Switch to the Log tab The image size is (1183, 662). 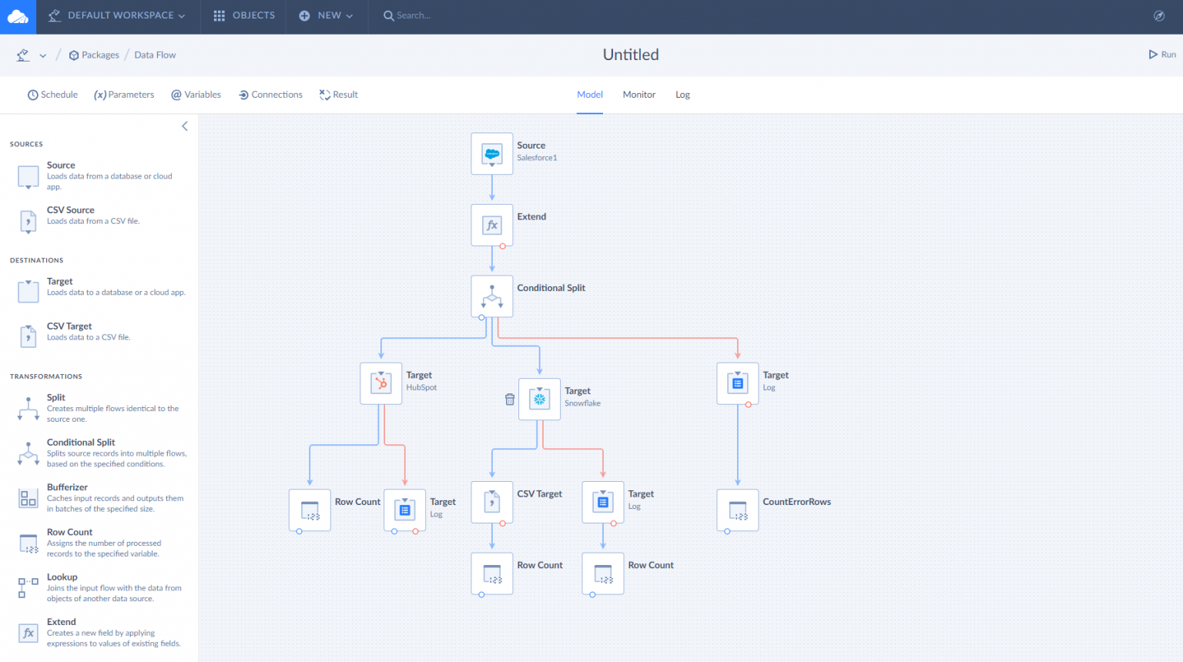click(682, 95)
